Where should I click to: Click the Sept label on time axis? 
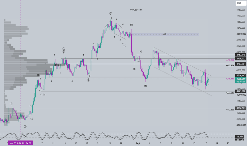coord(138,143)
